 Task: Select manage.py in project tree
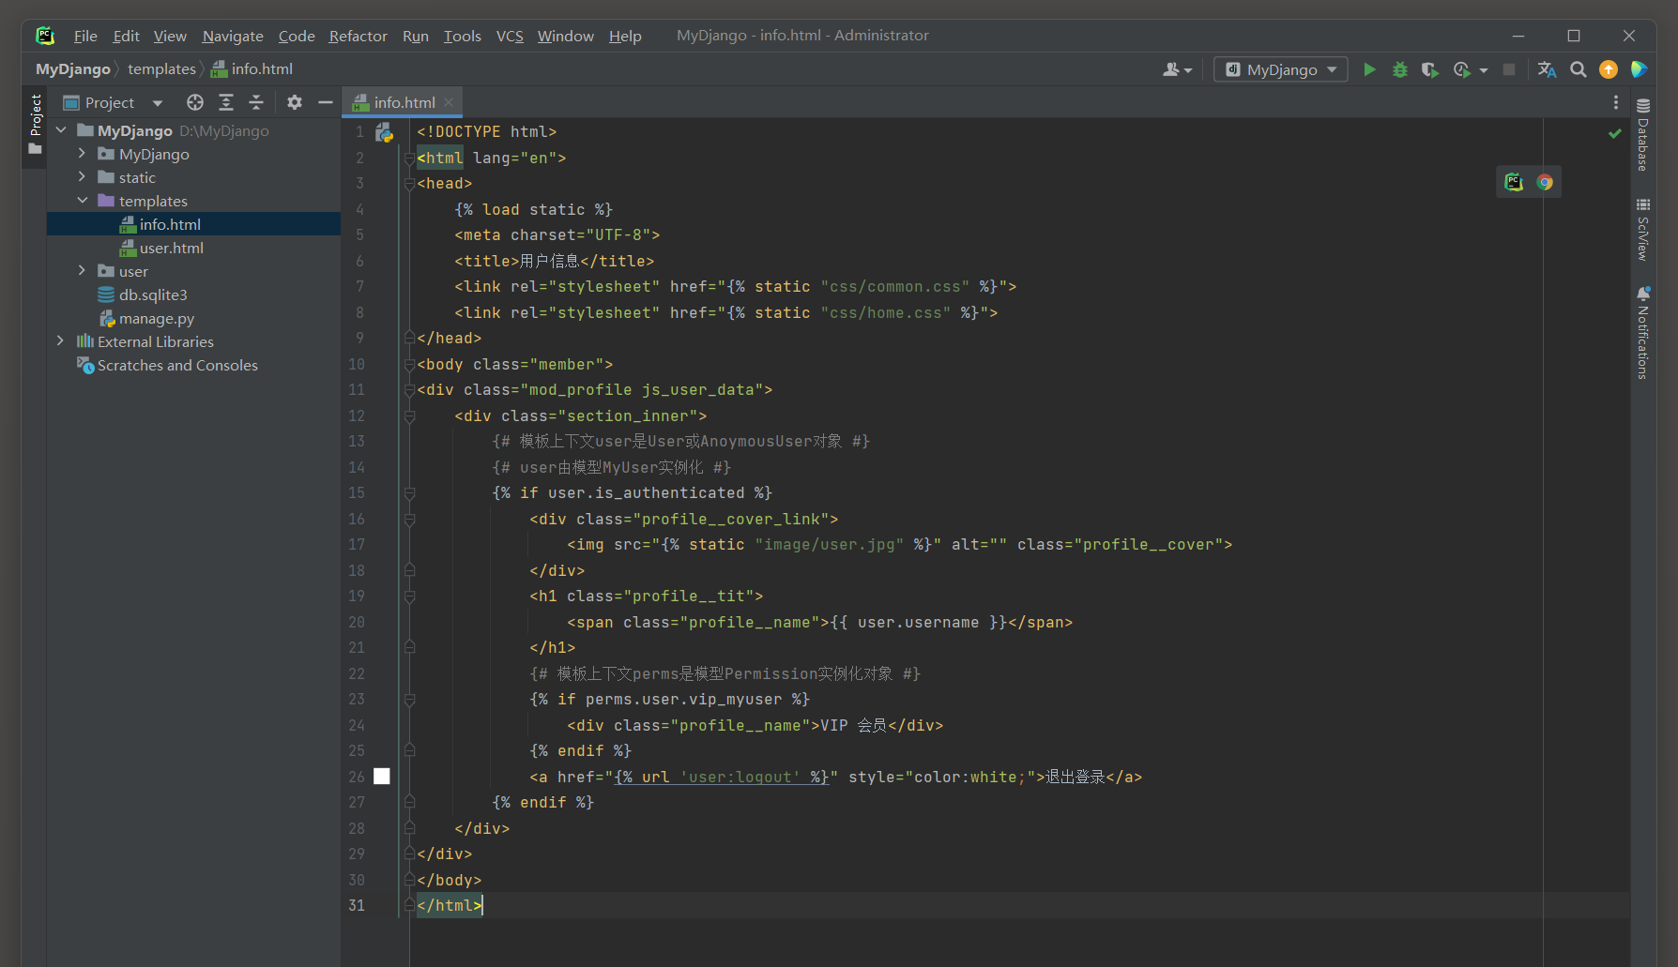coord(156,318)
